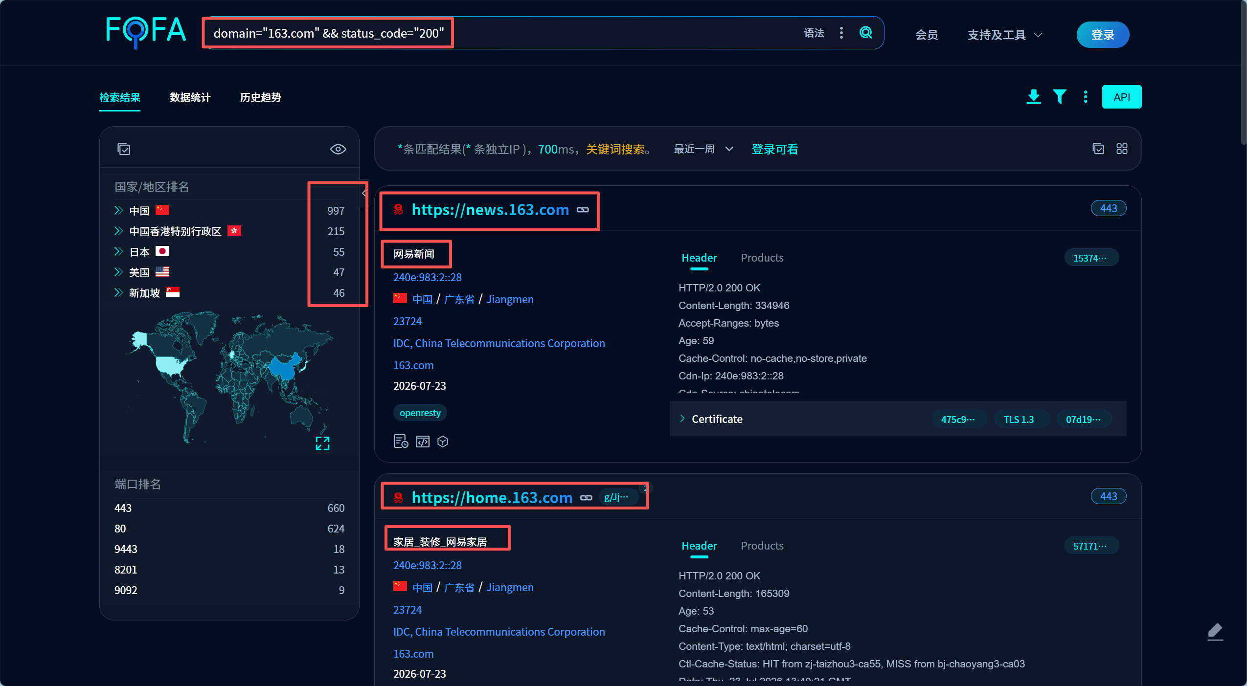Click the 登录 login button
Viewport: 1247px width, 686px height.
pyautogui.click(x=1103, y=35)
